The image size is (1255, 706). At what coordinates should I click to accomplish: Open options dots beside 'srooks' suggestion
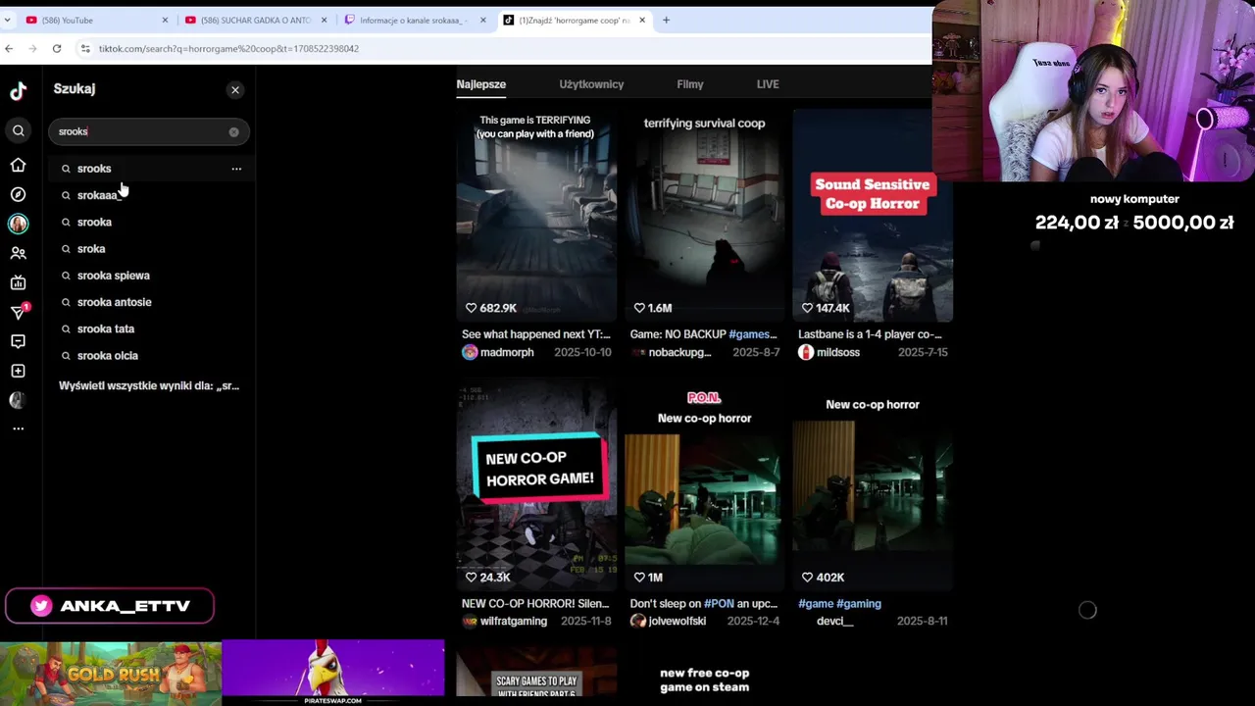[x=236, y=169]
